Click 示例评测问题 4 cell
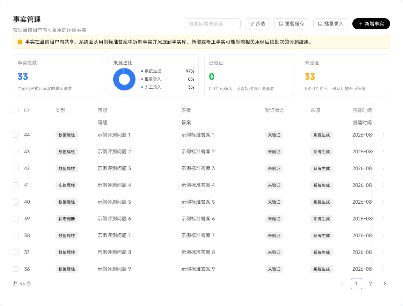 tap(114, 185)
